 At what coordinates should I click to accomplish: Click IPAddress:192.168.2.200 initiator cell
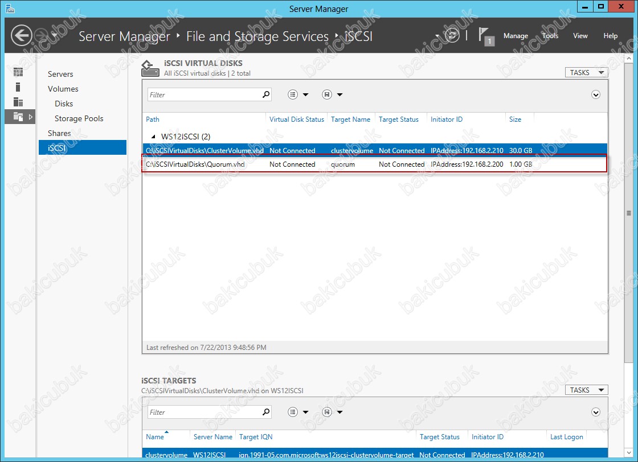pyautogui.click(x=467, y=164)
